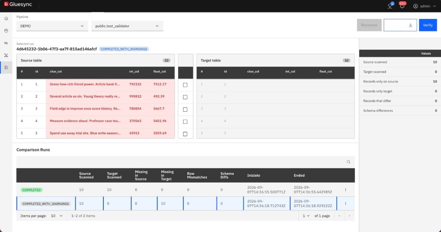Click the Ended column header
This screenshot has height=232, width=441.
coord(299,175)
